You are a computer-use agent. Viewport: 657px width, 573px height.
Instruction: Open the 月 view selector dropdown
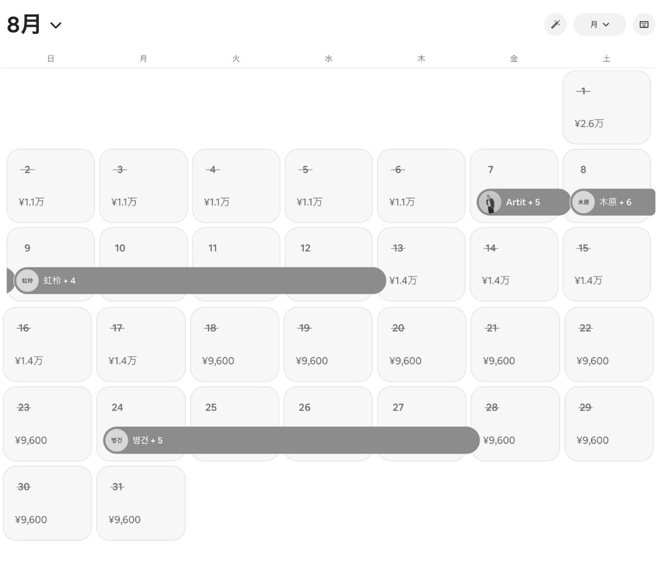600,24
